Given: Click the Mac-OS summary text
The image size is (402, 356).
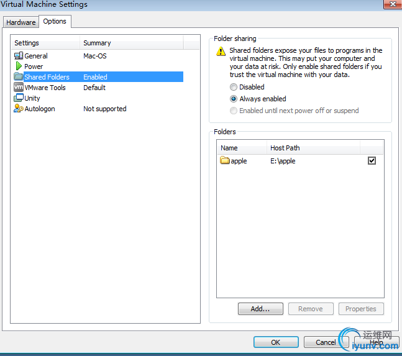Looking at the screenshot, I should (95, 56).
